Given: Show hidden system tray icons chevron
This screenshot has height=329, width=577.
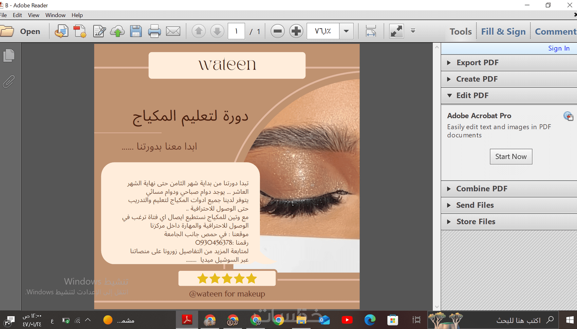Looking at the screenshot, I should [x=88, y=320].
